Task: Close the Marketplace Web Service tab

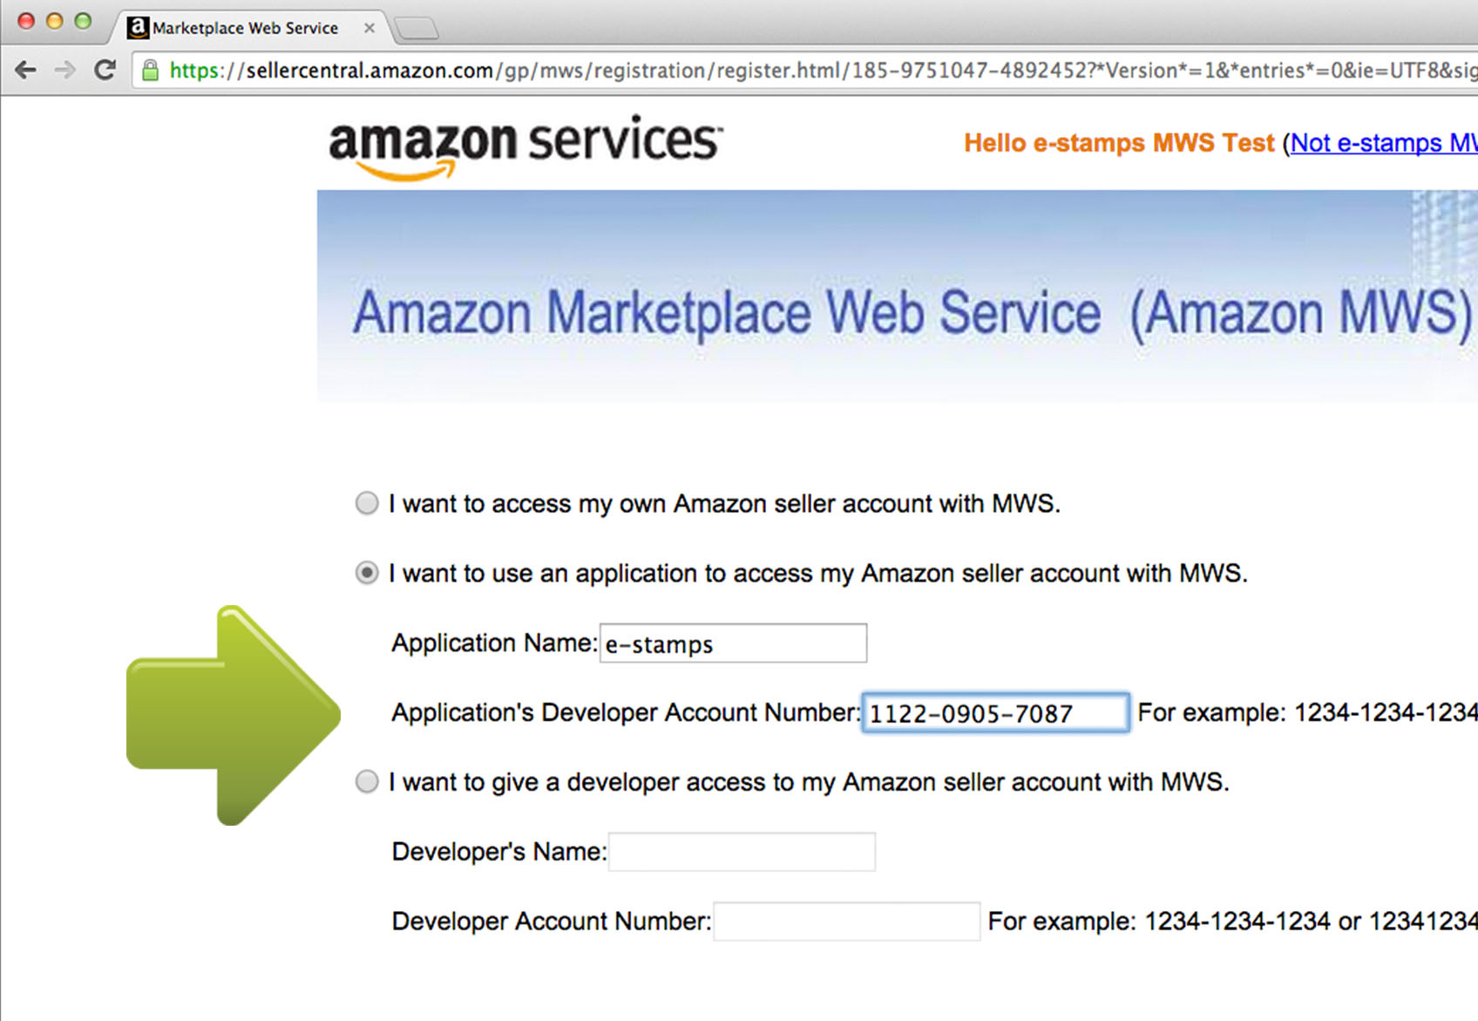Action: point(369,27)
